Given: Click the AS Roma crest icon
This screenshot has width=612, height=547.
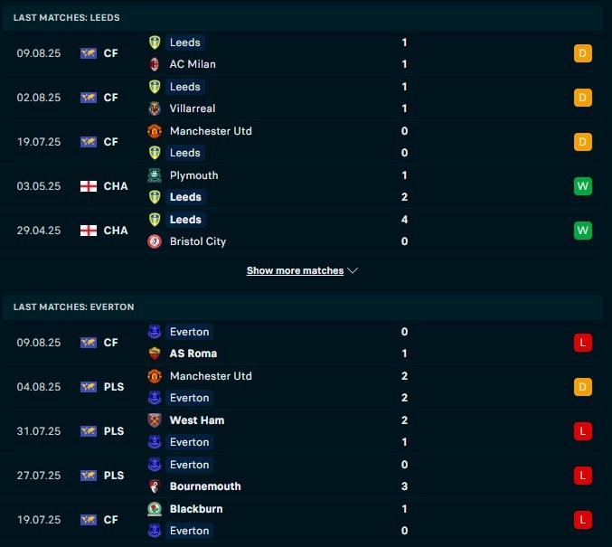Looking at the screenshot, I should (155, 354).
